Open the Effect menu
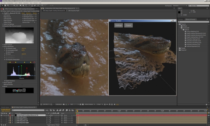This screenshot has width=210, height=126. click(x=20, y=3)
